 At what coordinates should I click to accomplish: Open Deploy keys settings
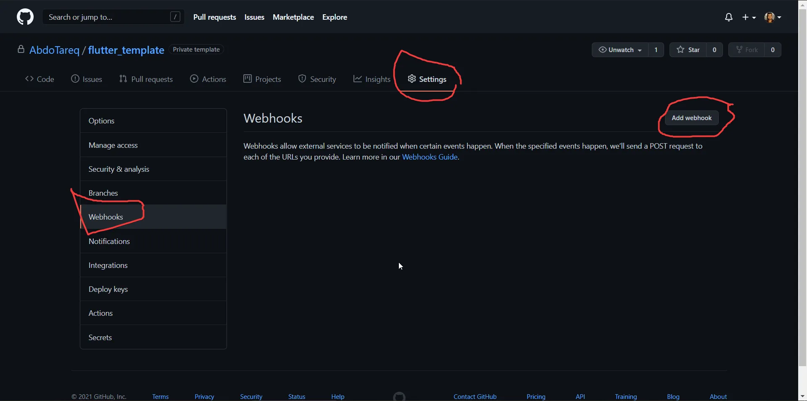pos(153,289)
